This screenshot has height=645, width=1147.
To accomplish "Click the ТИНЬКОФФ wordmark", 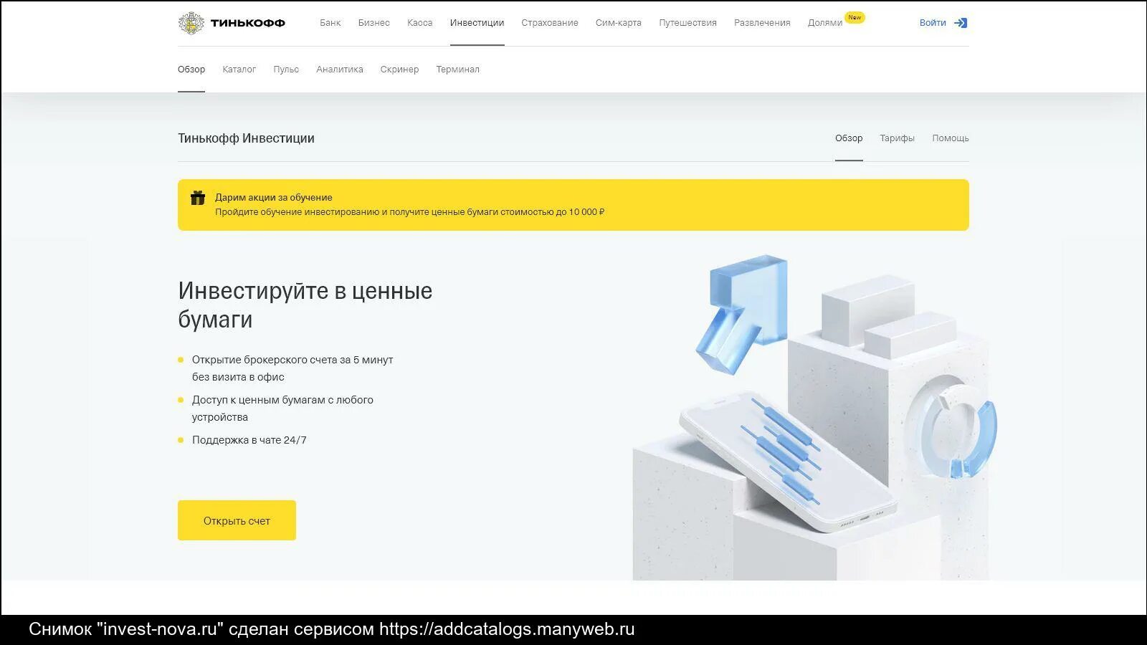I will 247,23.
